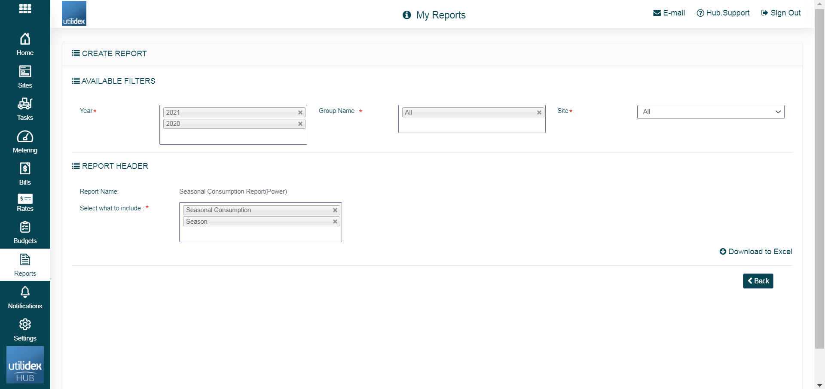Open Bills section icon
The image size is (825, 389).
pyautogui.click(x=25, y=168)
